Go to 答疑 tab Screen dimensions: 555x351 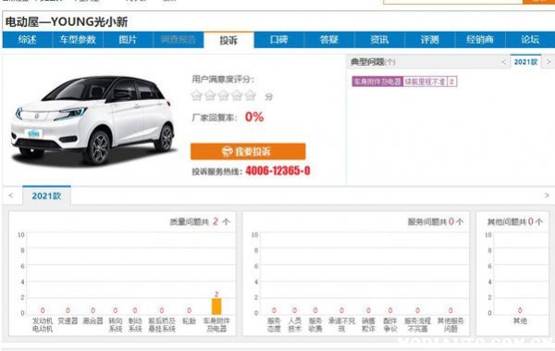329,40
